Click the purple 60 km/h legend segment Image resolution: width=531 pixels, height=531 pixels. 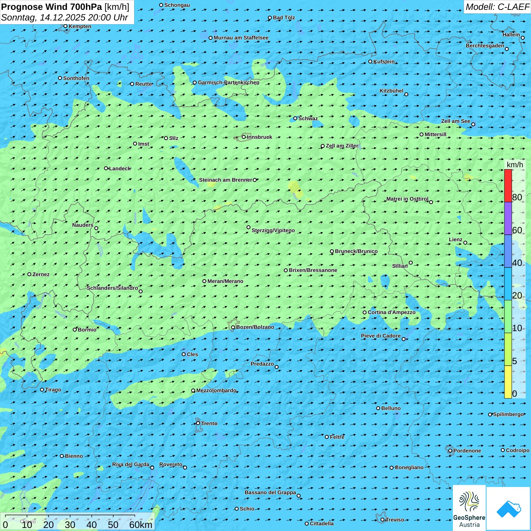[508, 218]
